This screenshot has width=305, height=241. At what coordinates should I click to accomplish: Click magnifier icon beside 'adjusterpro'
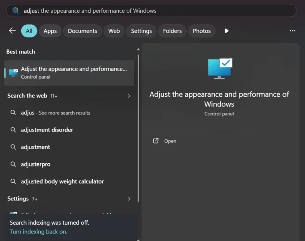(x=13, y=164)
